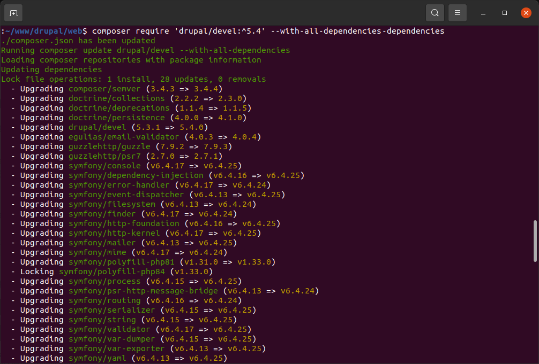Click the './composer.json has been updated' line
The width and height of the screenshot is (539, 364).
(x=78, y=41)
